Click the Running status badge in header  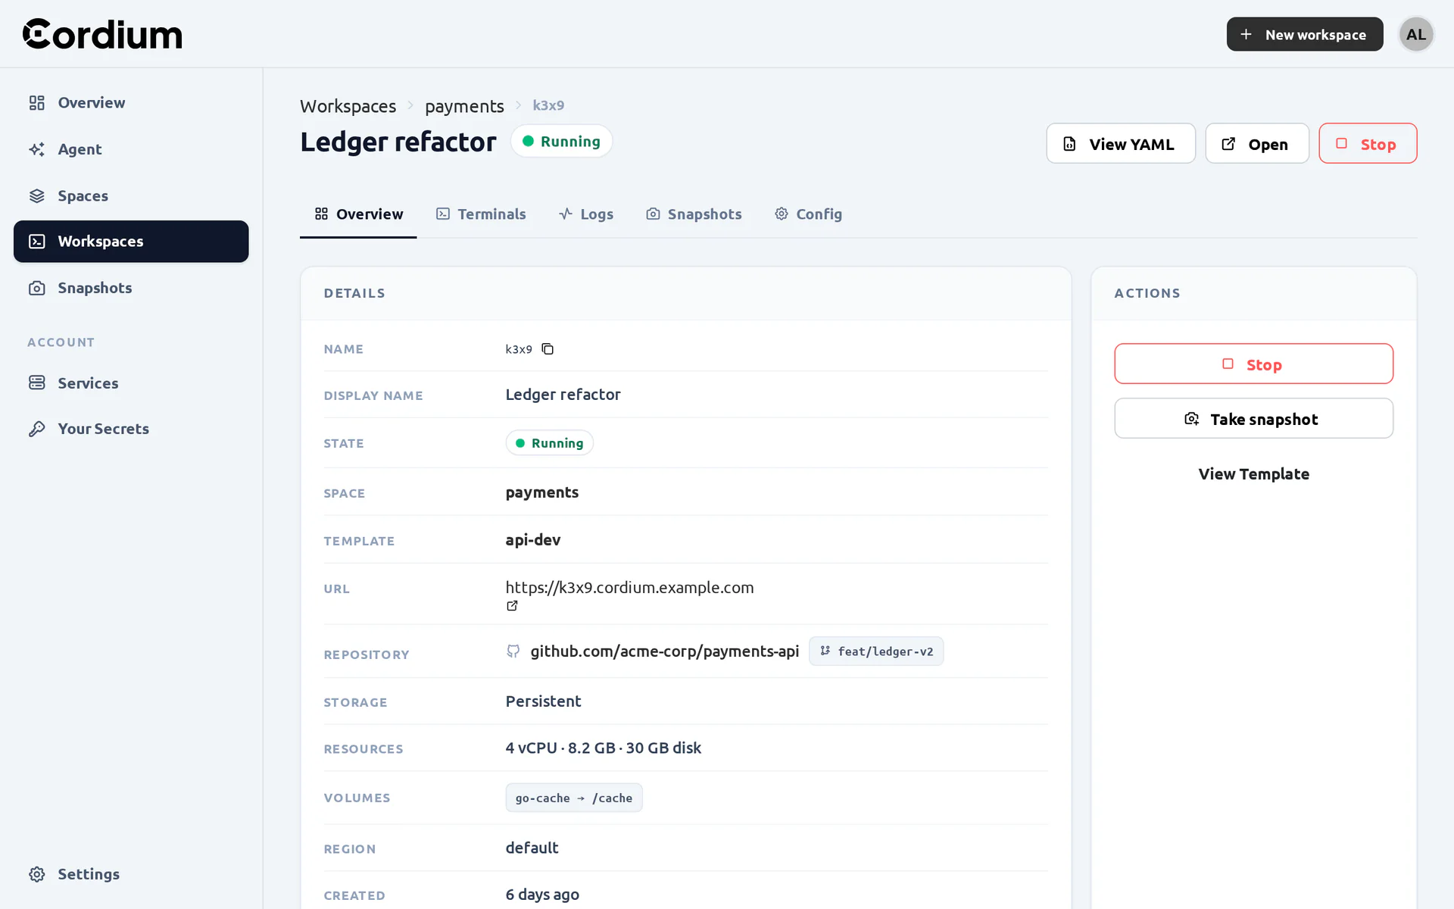pyautogui.click(x=561, y=142)
